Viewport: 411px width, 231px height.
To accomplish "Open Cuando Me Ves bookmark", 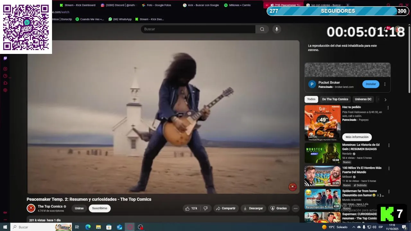I will coord(90,19).
